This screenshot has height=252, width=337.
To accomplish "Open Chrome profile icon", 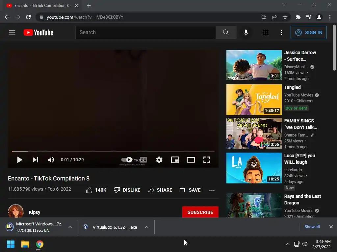I will pyautogui.click(x=319, y=17).
